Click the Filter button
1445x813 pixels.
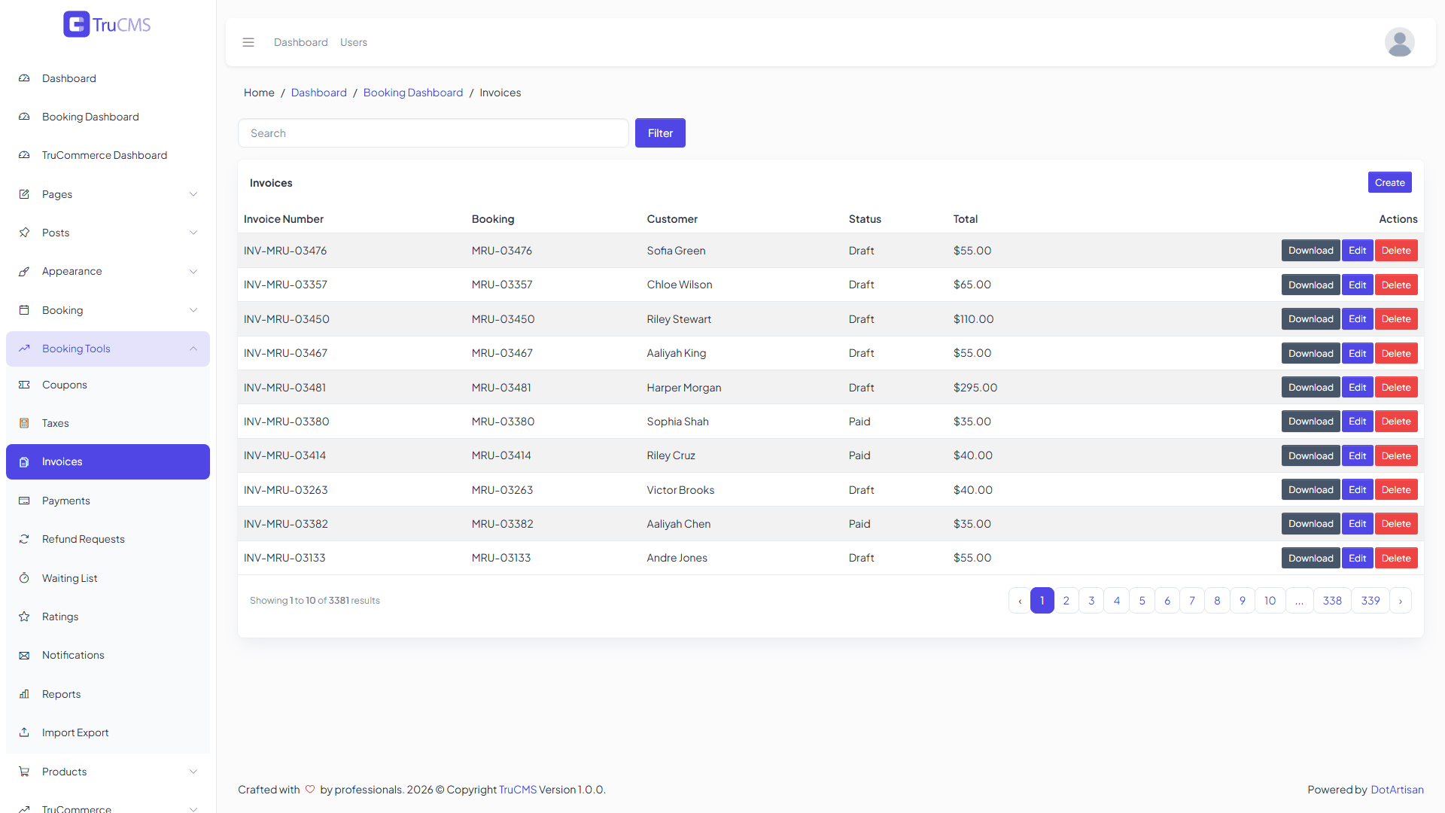[660, 133]
